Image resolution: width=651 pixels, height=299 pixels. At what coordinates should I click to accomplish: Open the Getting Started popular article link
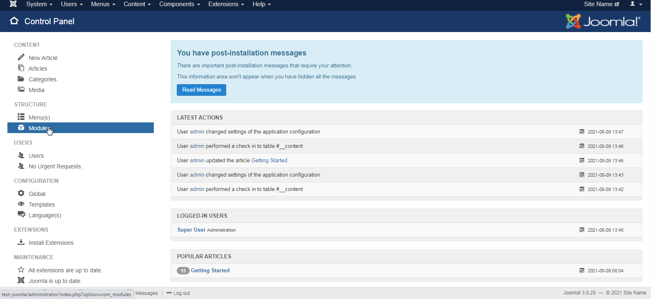tap(210, 270)
